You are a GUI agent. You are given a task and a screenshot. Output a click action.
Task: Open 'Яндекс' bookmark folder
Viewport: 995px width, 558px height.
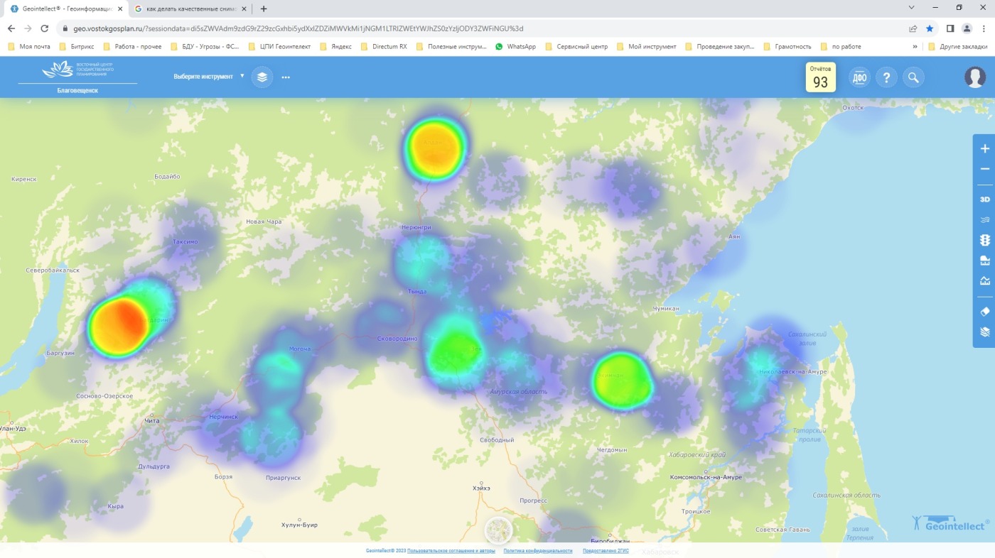(x=336, y=47)
